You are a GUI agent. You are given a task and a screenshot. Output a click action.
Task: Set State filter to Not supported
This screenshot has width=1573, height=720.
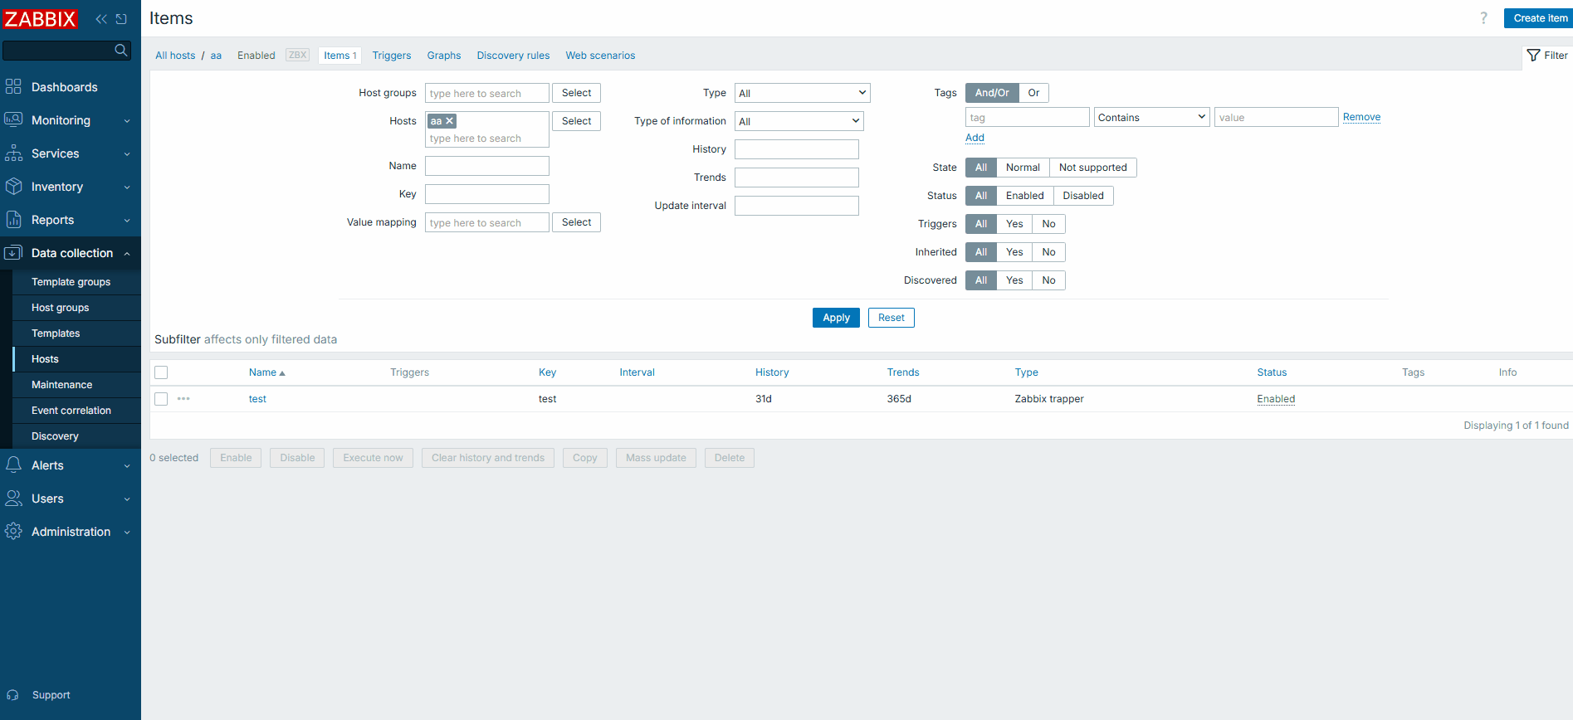pos(1092,168)
